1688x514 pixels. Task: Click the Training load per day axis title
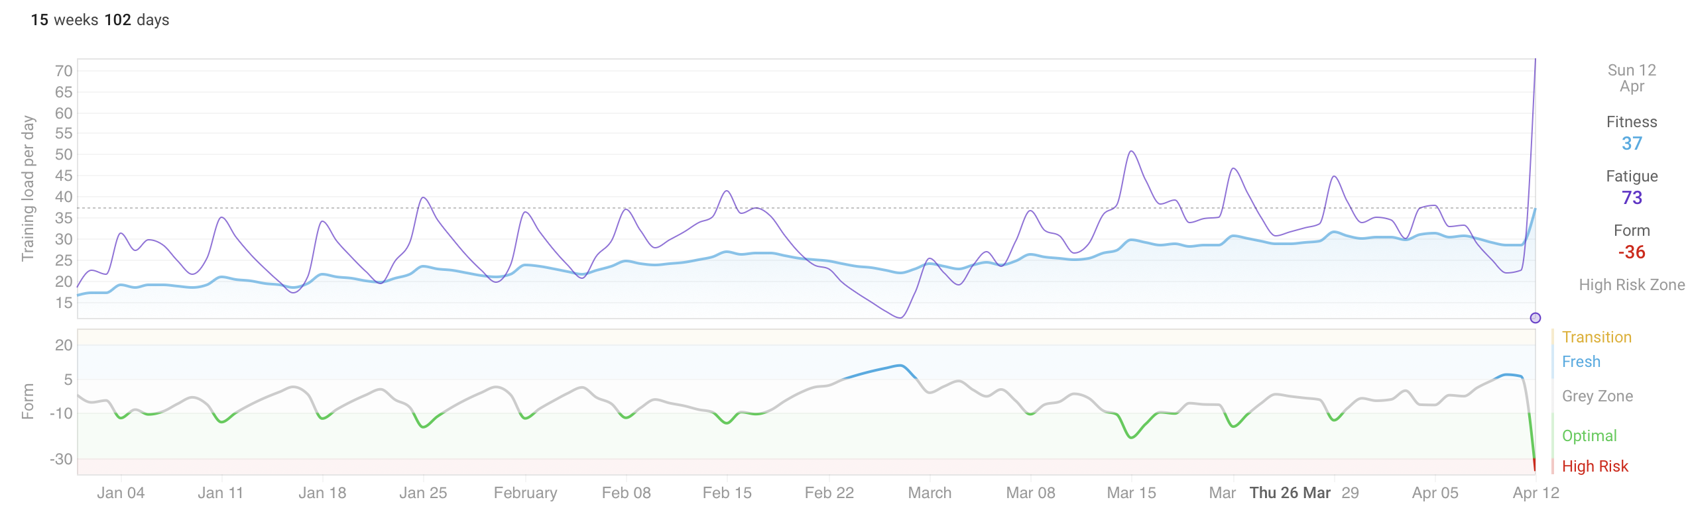click(28, 188)
